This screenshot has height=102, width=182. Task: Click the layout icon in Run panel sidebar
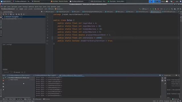[3, 87]
